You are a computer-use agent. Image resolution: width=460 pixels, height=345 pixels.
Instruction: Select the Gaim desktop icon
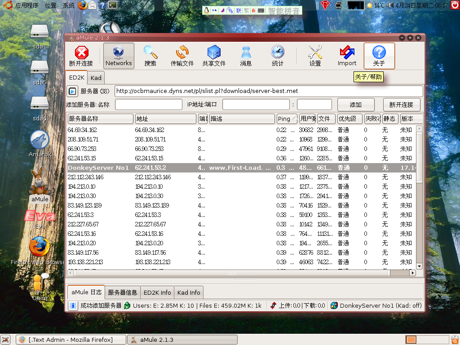click(40, 287)
